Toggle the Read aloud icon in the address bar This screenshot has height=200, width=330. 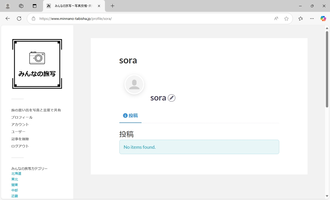point(276,19)
